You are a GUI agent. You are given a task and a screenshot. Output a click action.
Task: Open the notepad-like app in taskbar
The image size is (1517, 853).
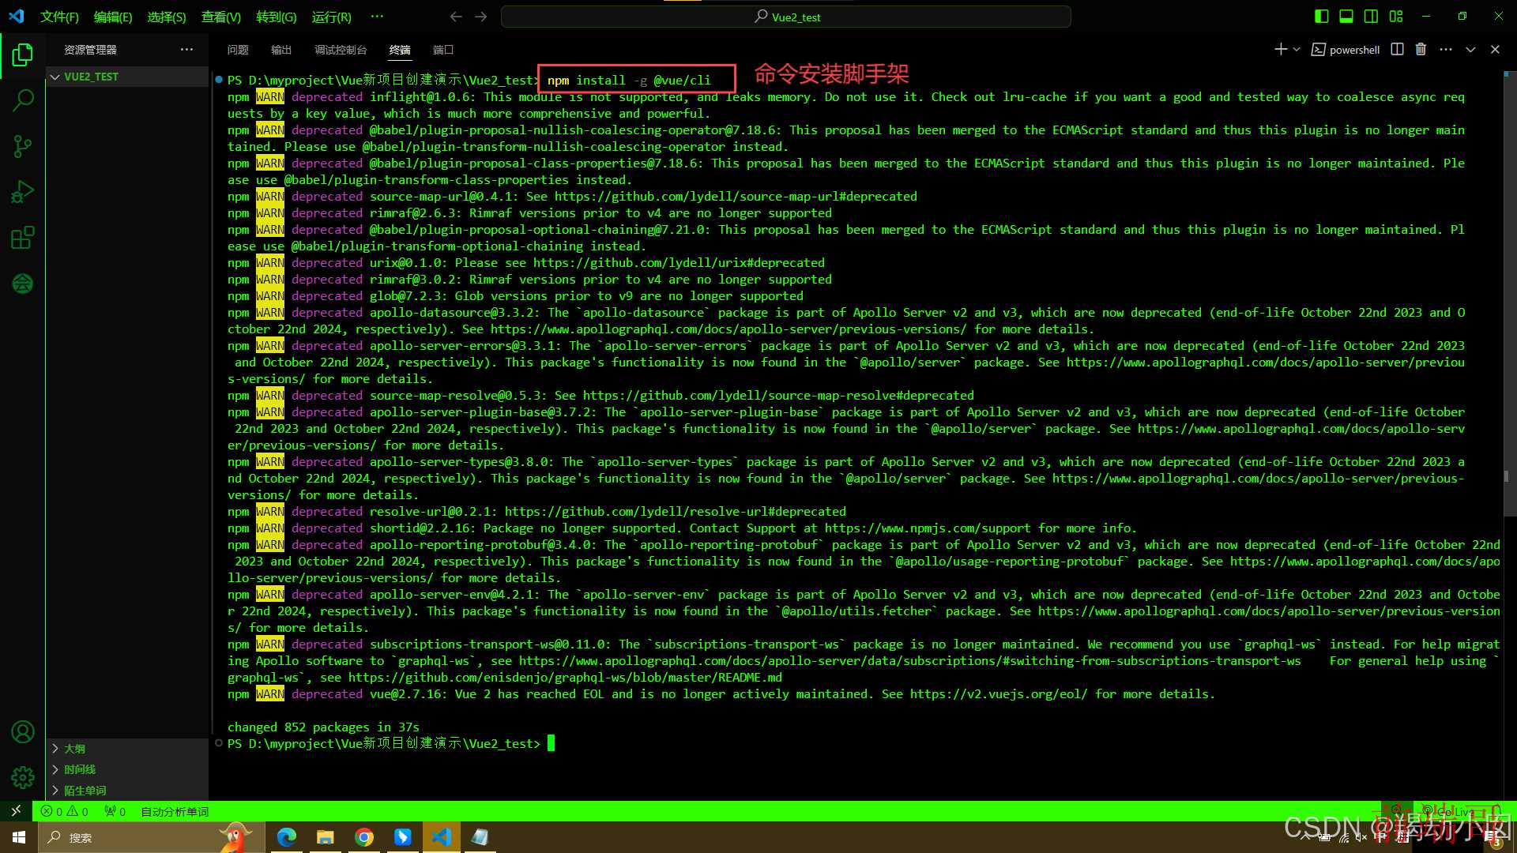coord(480,837)
